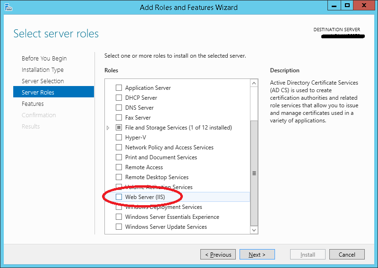Maximize the wizard window

pos(347,6)
